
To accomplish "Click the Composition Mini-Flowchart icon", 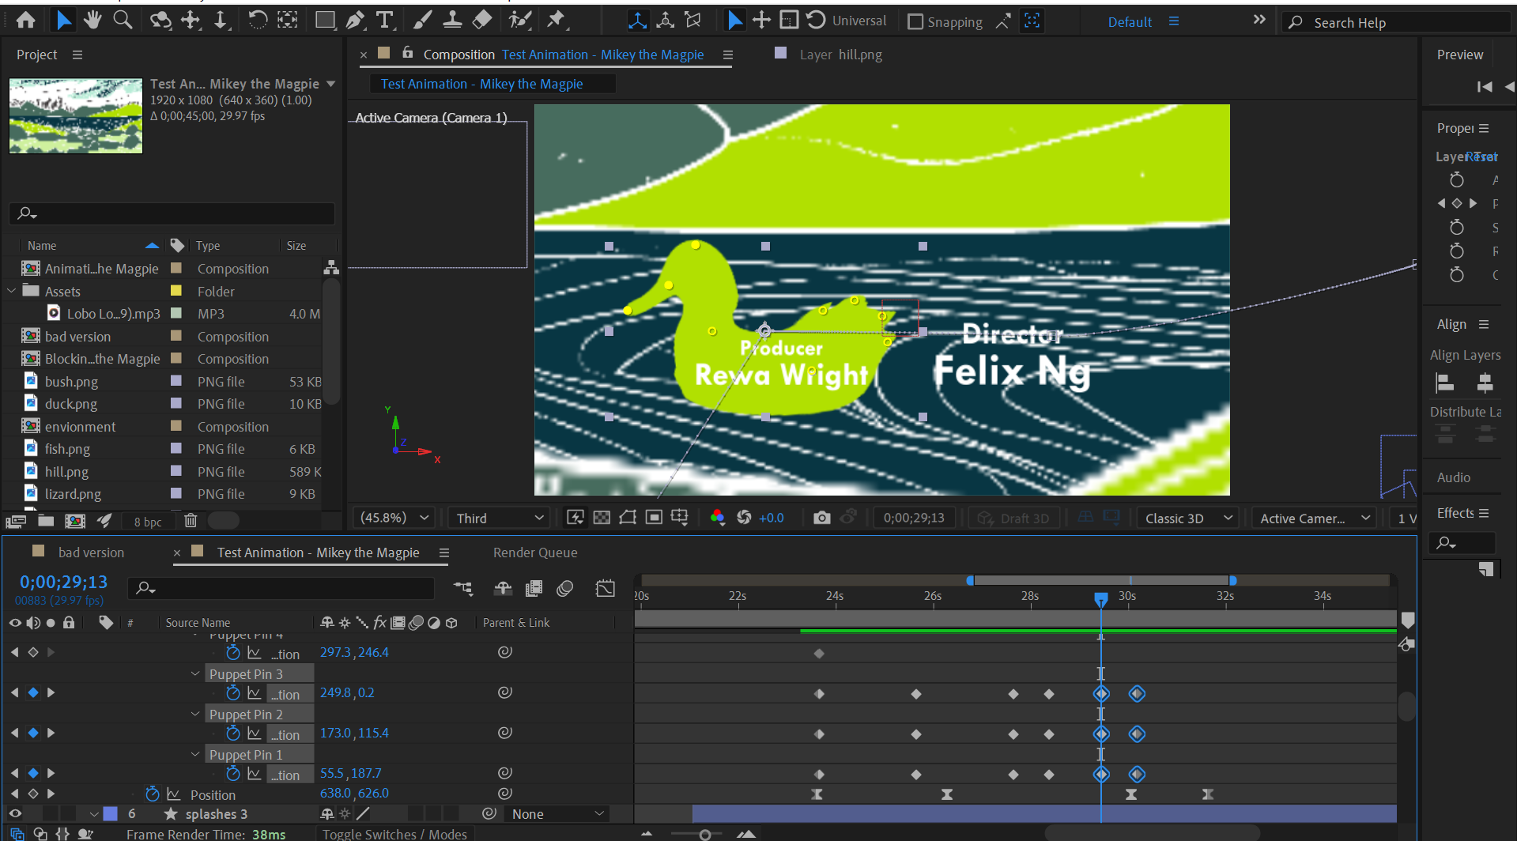I will 463,588.
